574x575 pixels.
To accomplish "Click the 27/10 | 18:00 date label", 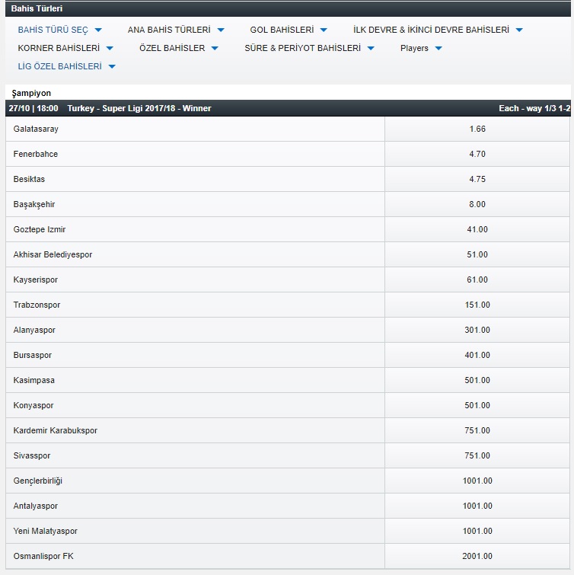I will 33,108.
